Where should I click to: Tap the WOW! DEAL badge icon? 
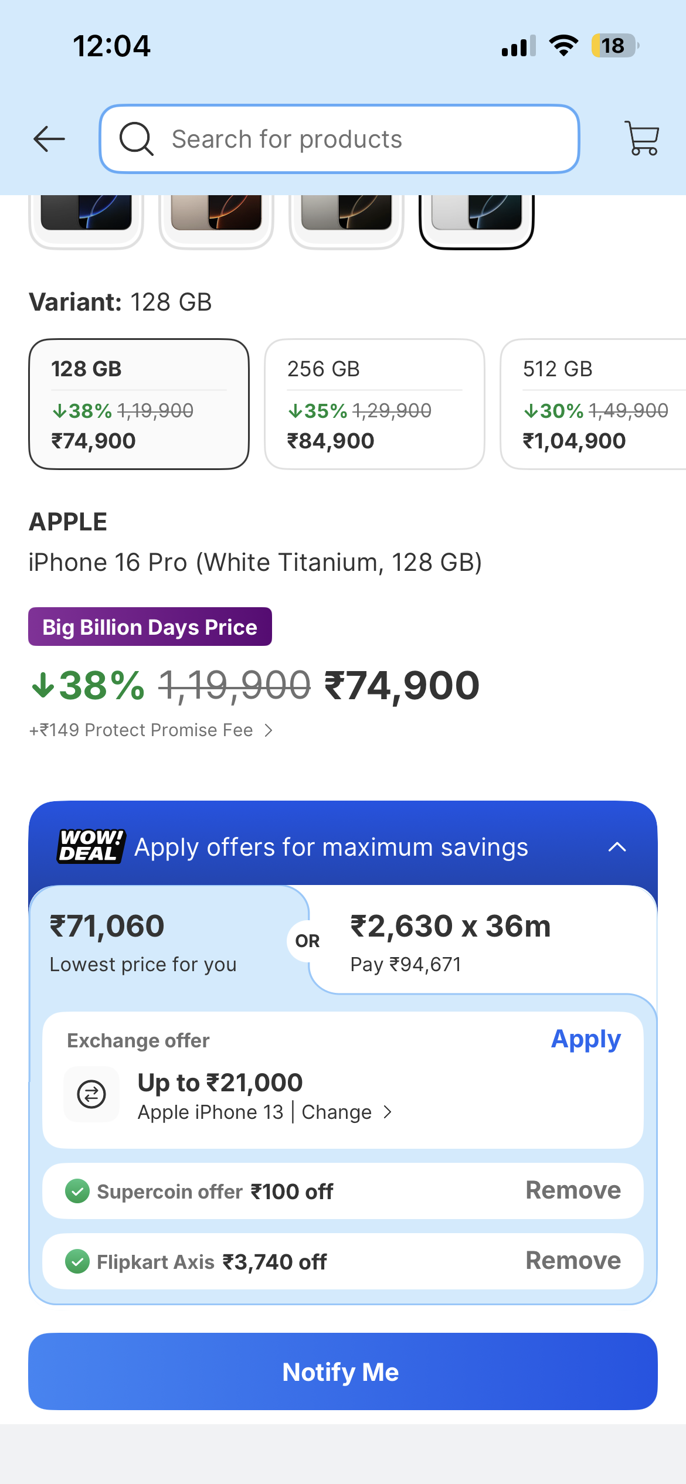point(91,846)
